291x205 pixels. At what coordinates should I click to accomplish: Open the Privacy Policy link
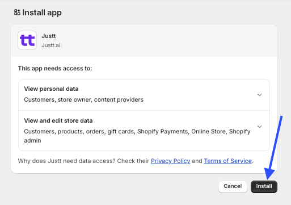coord(170,161)
